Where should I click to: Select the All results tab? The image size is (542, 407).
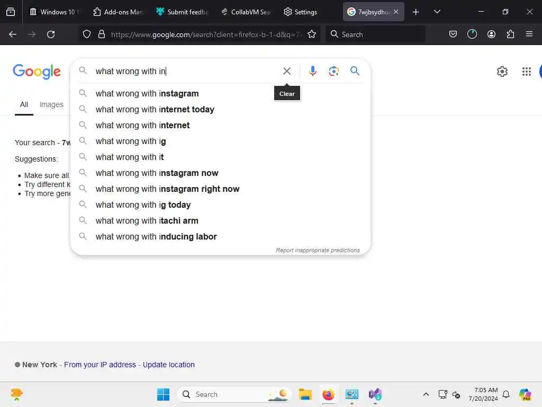tap(24, 104)
